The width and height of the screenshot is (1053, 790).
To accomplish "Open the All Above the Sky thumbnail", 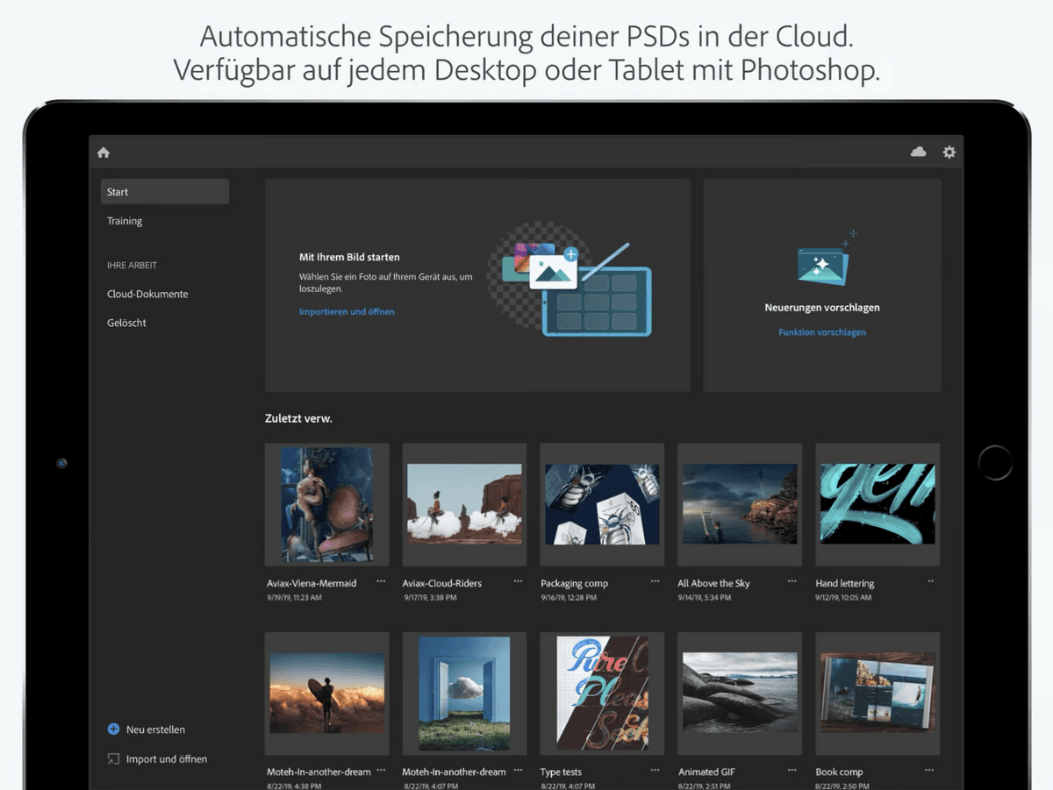I will 740,504.
